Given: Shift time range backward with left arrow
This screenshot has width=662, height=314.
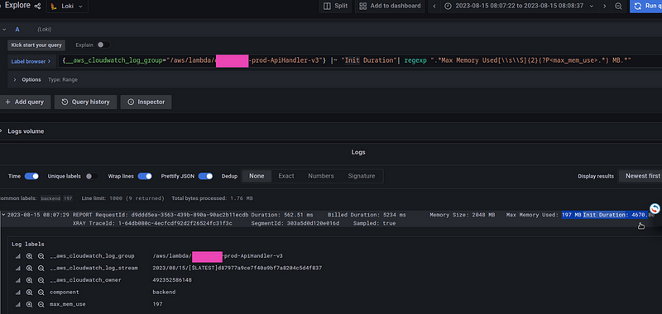Looking at the screenshot, I should coord(434,6).
